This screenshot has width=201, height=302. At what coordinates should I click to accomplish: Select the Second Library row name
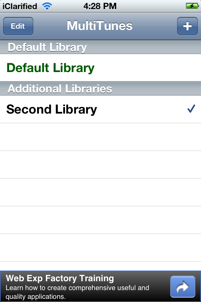click(52, 109)
